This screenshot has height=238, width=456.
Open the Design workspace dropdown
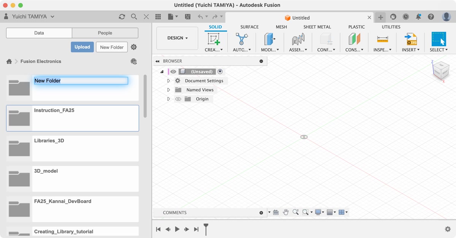(177, 38)
